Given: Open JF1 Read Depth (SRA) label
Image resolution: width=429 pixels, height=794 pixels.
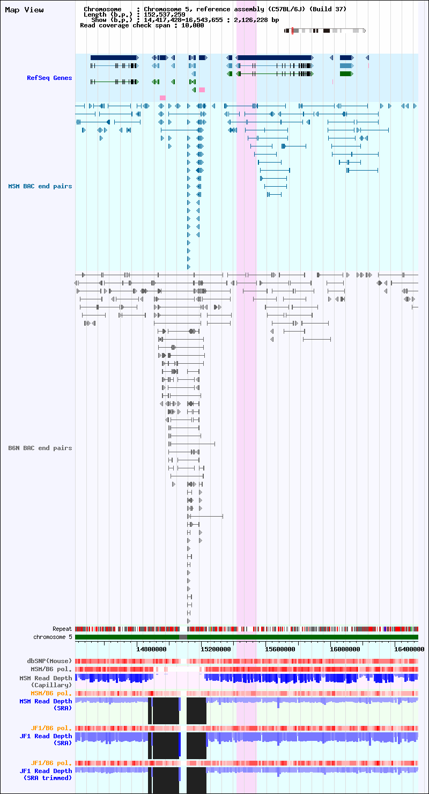Looking at the screenshot, I should pyautogui.click(x=46, y=739).
